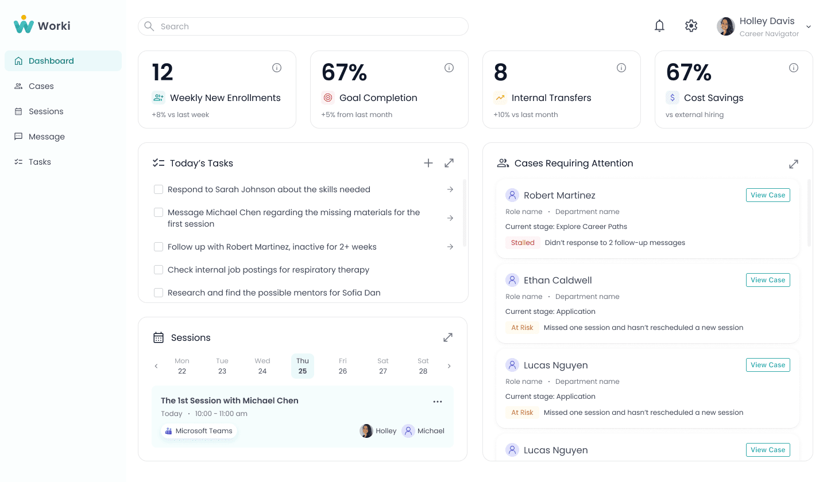
Task: Select Sat 27 in calendar strip
Action: pyautogui.click(x=383, y=366)
